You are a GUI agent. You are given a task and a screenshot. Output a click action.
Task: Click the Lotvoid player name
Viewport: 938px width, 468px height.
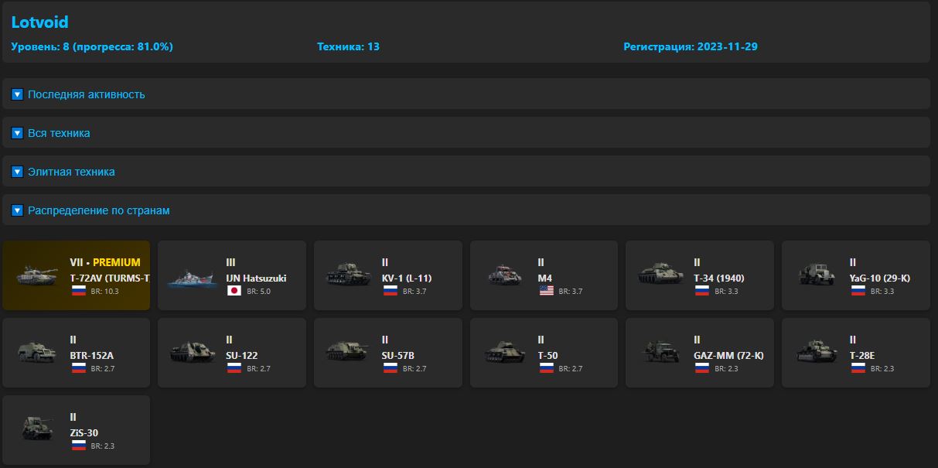tap(39, 22)
